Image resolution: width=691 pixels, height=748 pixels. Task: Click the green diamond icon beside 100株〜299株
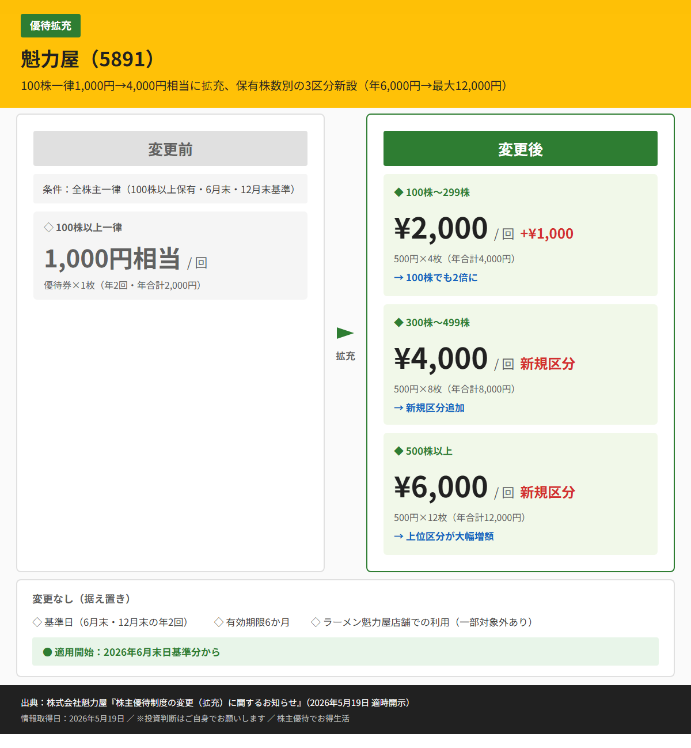[x=398, y=192]
